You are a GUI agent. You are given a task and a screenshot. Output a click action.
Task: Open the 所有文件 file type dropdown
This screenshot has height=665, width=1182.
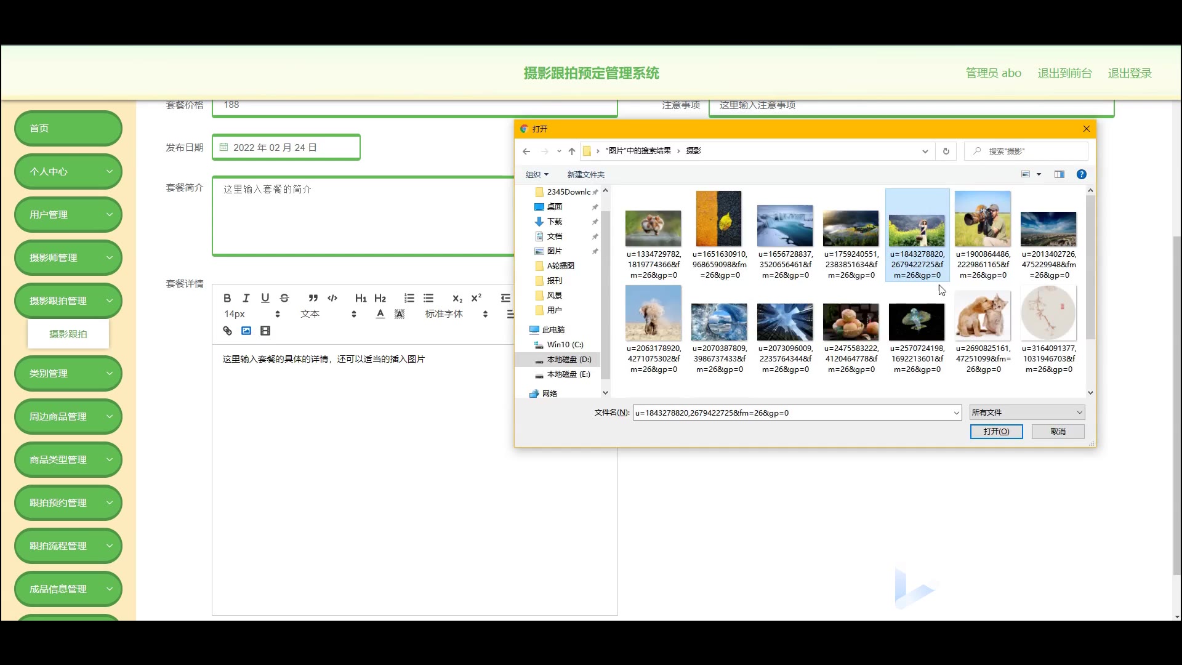pyautogui.click(x=1027, y=413)
